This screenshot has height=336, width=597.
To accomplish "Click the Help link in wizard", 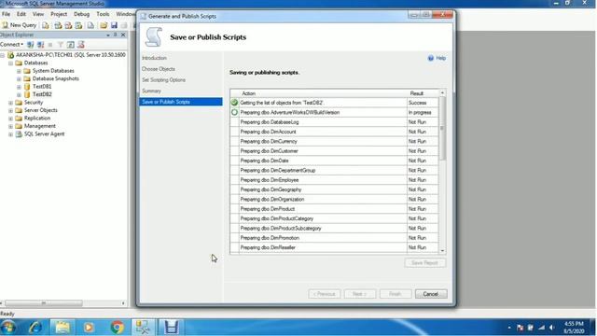I will pos(437,58).
